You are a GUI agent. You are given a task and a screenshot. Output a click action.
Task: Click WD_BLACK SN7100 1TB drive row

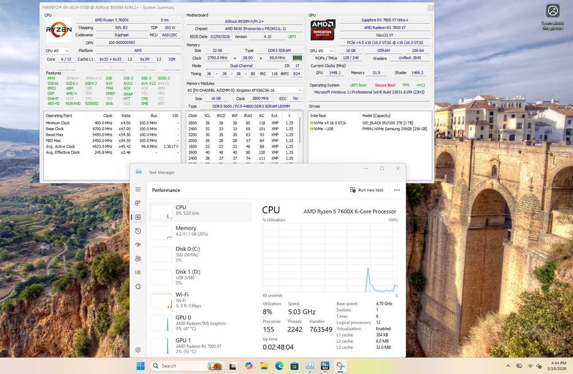(x=370, y=123)
